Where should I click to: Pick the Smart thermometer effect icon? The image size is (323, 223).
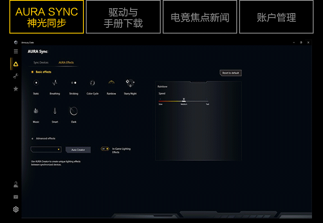pyautogui.click(x=55, y=111)
